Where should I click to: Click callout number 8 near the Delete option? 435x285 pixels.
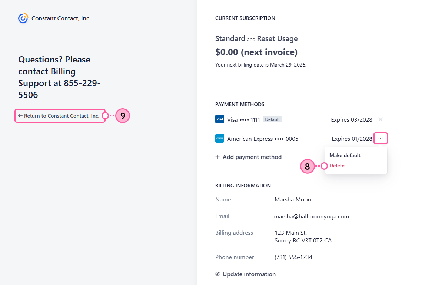(x=308, y=166)
